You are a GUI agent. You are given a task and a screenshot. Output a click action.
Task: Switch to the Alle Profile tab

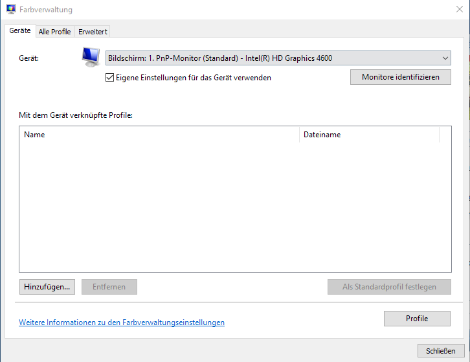(x=54, y=31)
